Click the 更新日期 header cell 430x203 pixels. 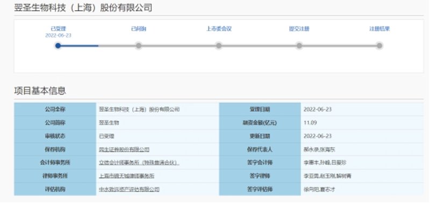260,136
